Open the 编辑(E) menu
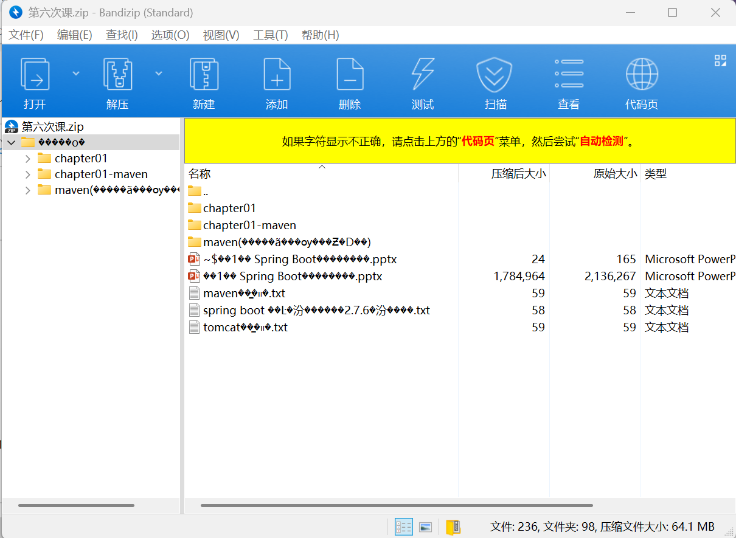Viewport: 736px width, 538px height. coord(75,35)
